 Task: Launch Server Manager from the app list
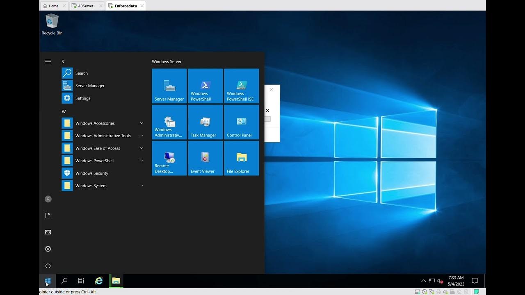[x=103, y=86]
